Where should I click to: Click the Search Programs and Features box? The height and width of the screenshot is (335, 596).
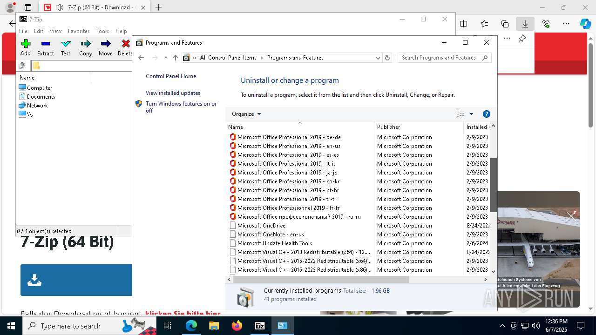click(x=444, y=58)
